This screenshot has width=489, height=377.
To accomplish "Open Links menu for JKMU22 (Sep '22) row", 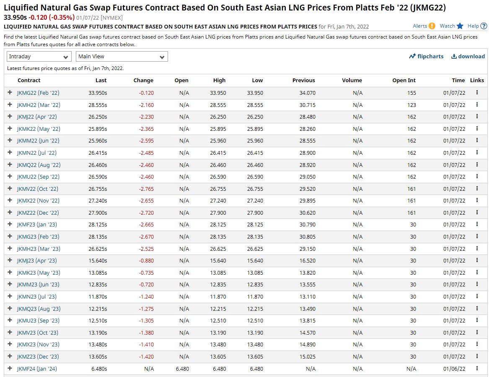I will (x=477, y=176).
